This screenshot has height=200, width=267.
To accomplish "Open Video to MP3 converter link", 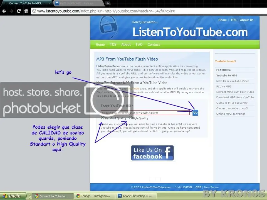I will coord(232,103).
